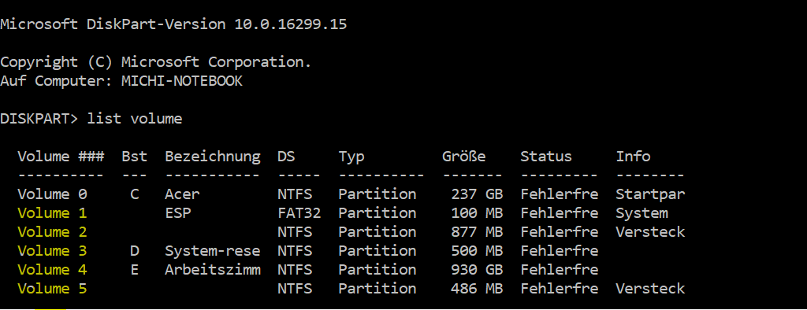Click the 'Status' column header
Image resolution: width=807 pixels, height=310 pixels.
(546, 157)
